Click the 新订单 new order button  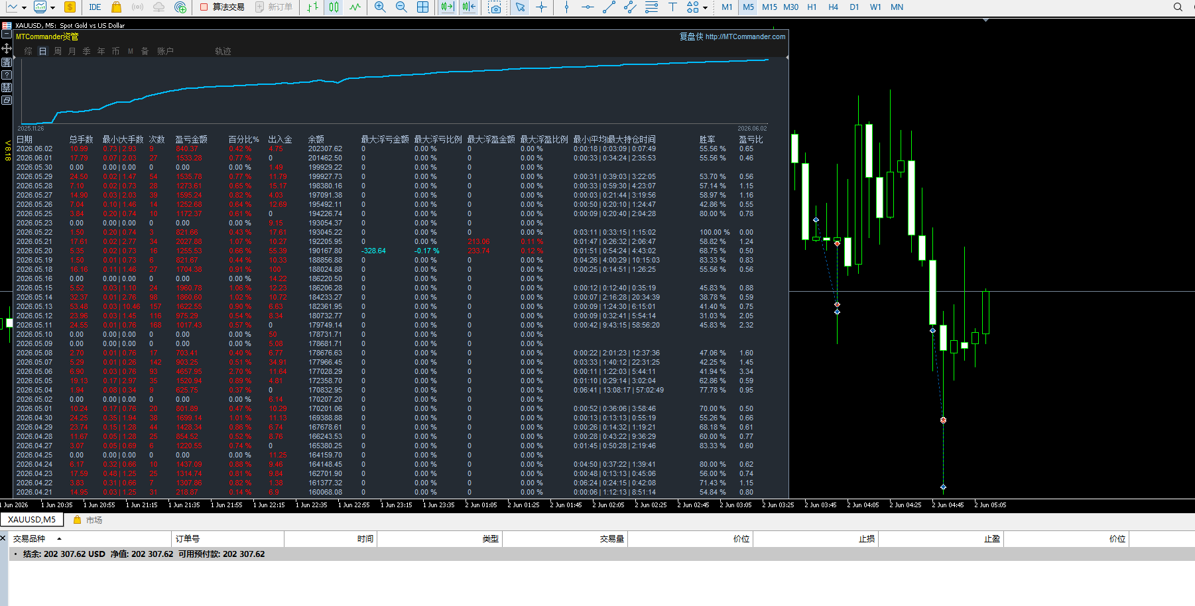point(274,7)
